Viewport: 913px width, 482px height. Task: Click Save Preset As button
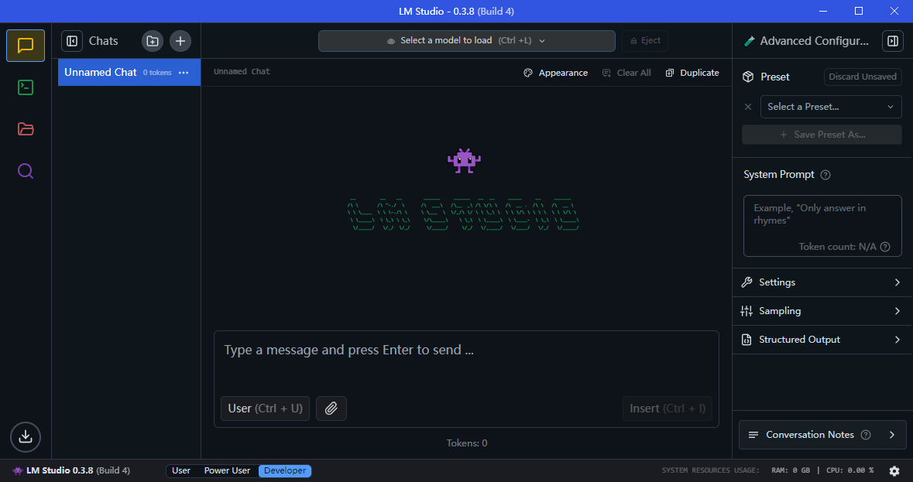click(x=822, y=135)
